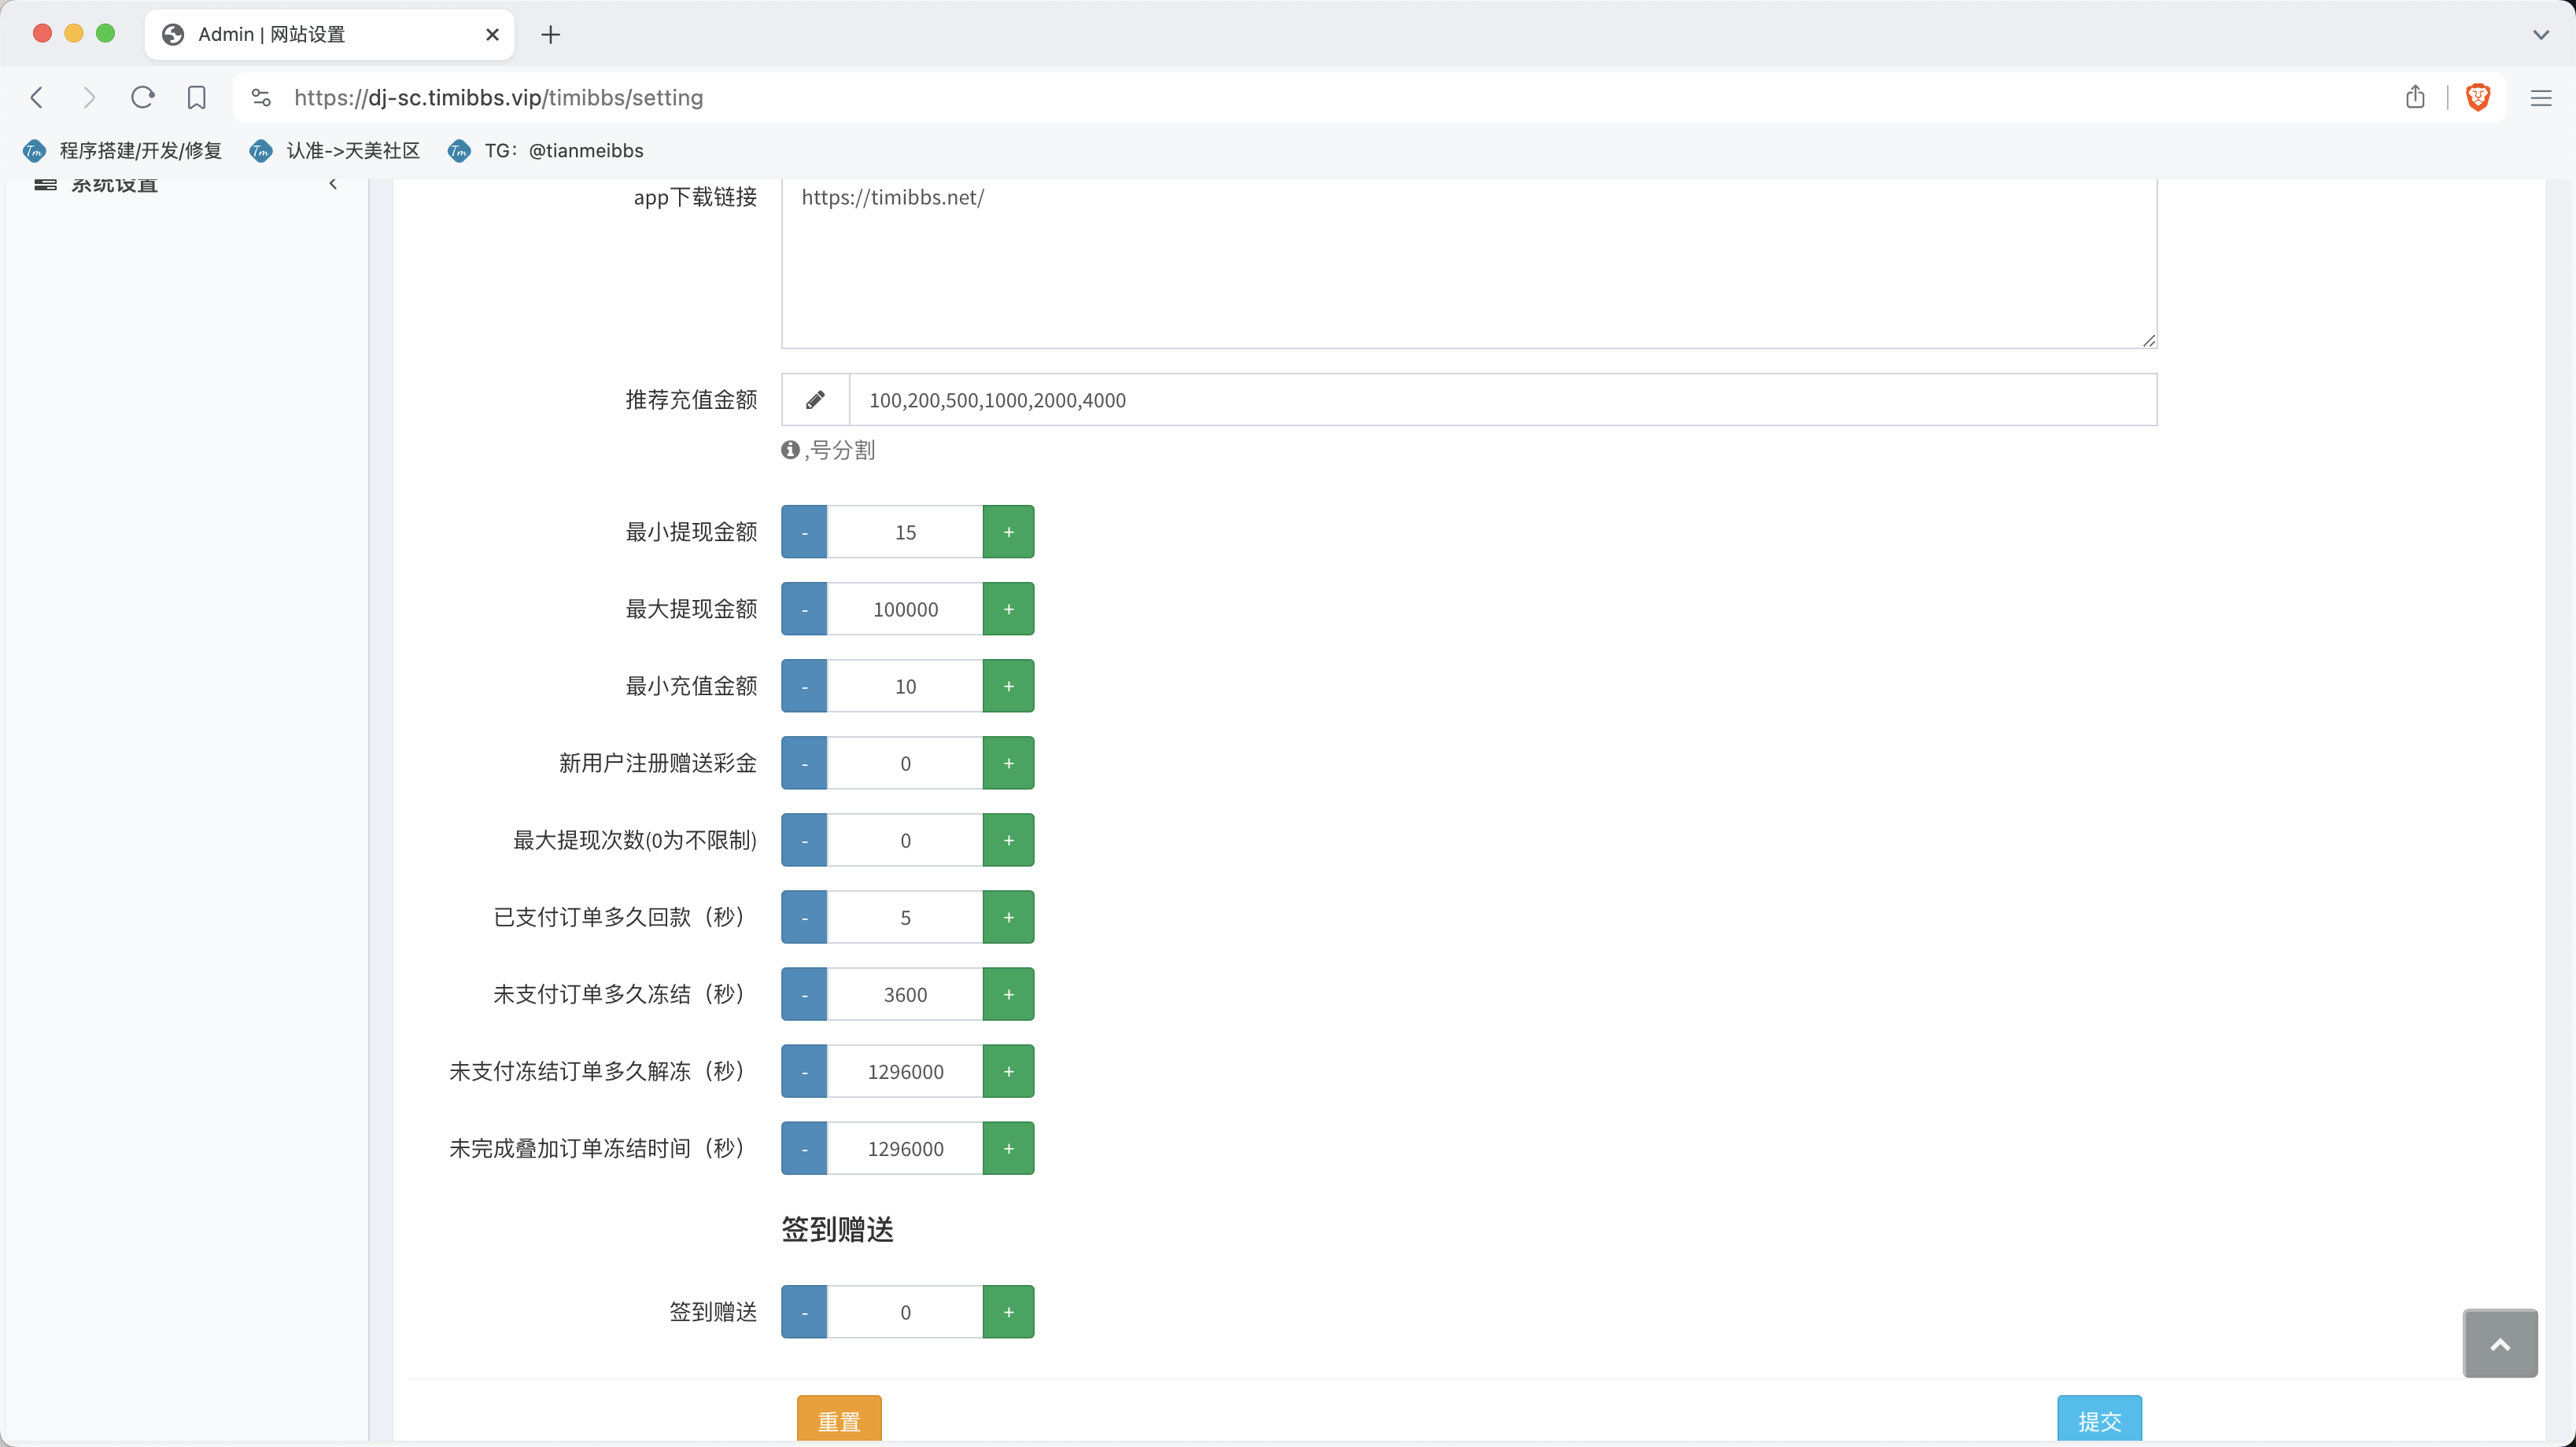2576x1447 pixels.
Task: Click the app下载链接 text area
Action: [1469, 263]
